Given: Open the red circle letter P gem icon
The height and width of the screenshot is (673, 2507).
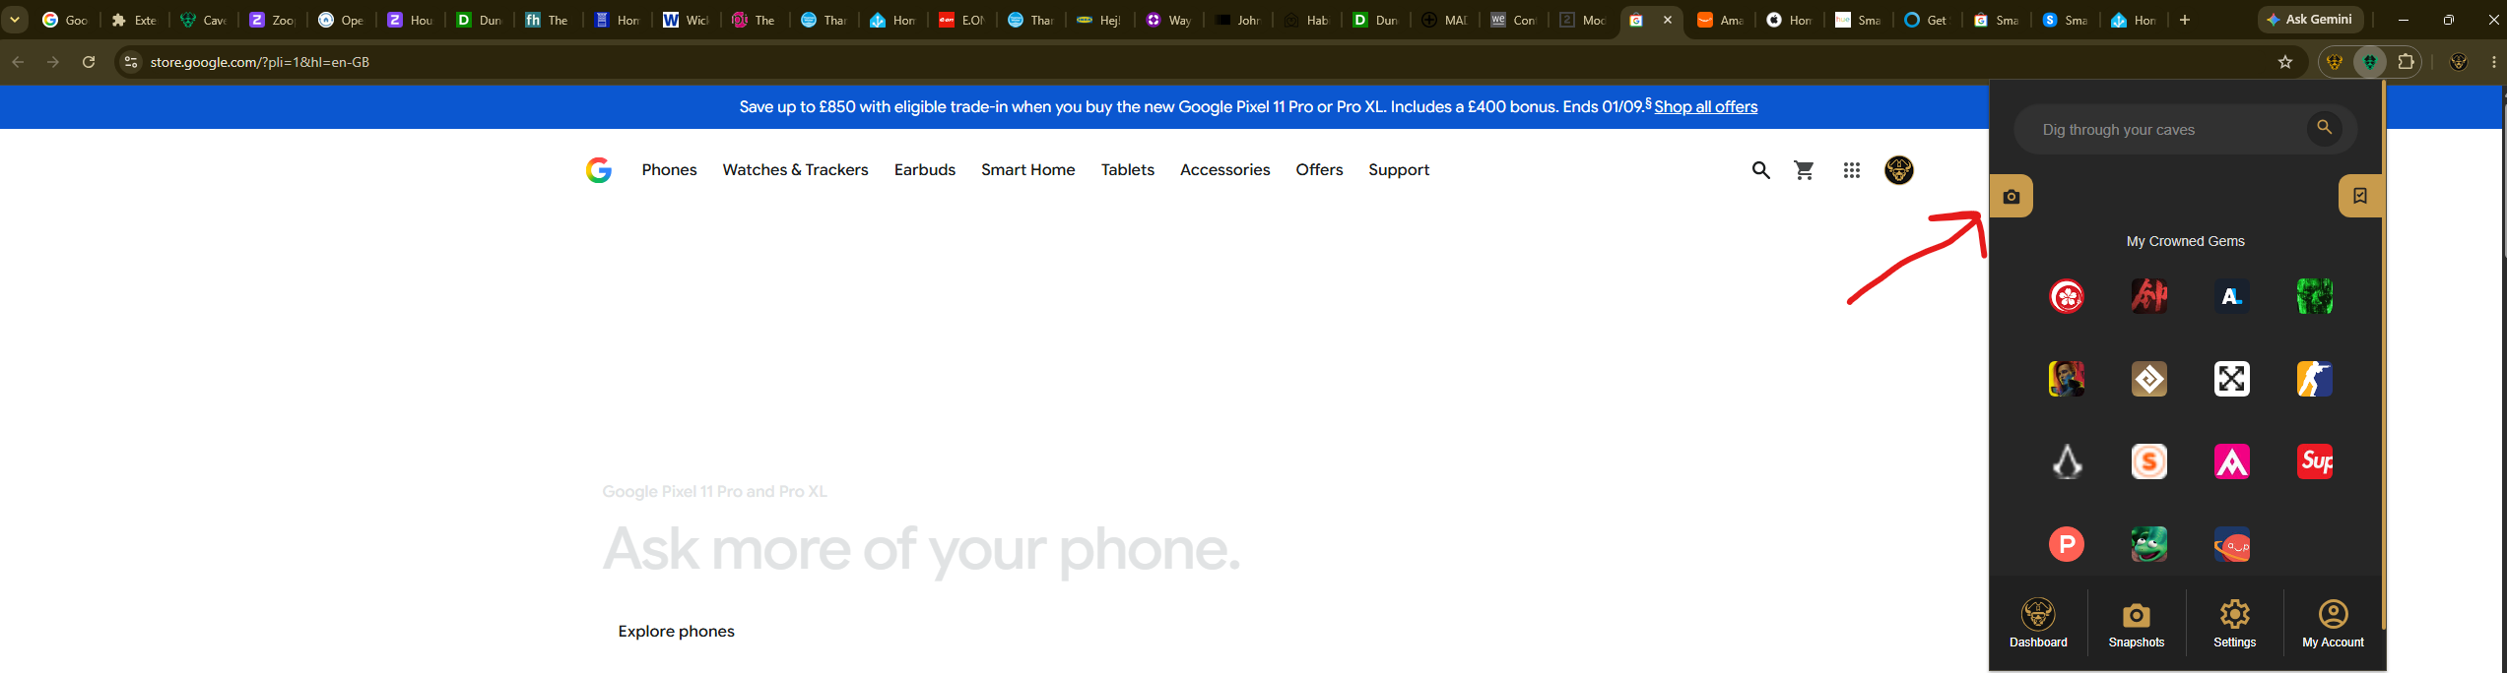Looking at the screenshot, I should [x=2067, y=544].
